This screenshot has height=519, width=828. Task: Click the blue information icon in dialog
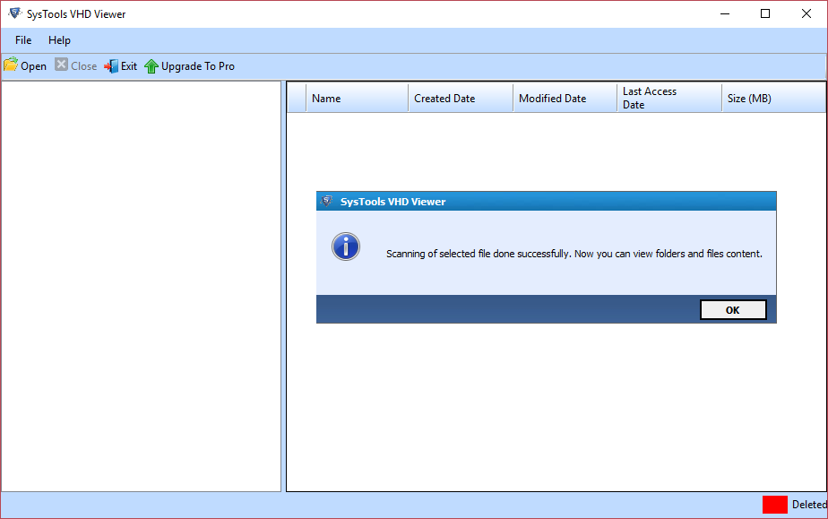[345, 247]
